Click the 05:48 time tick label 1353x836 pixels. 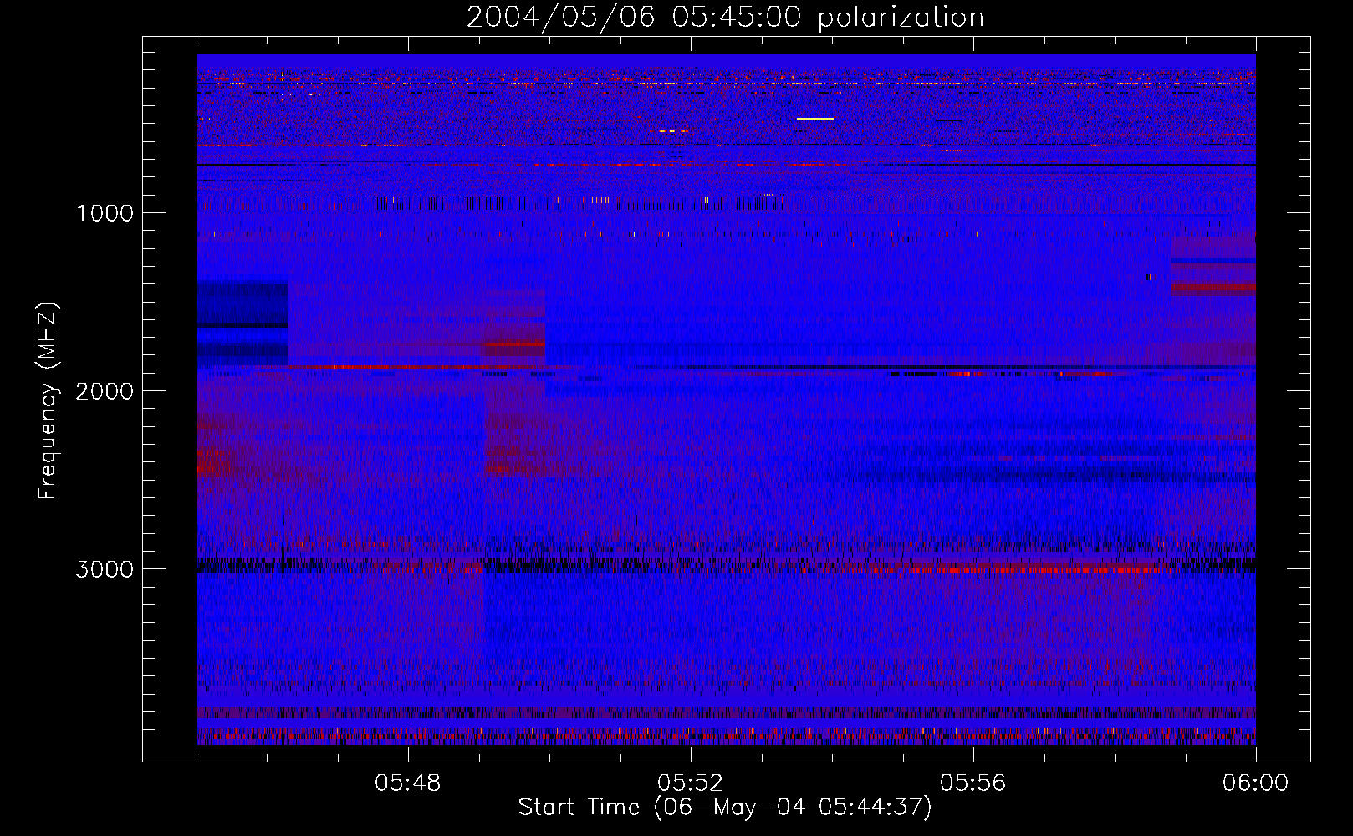coord(408,783)
